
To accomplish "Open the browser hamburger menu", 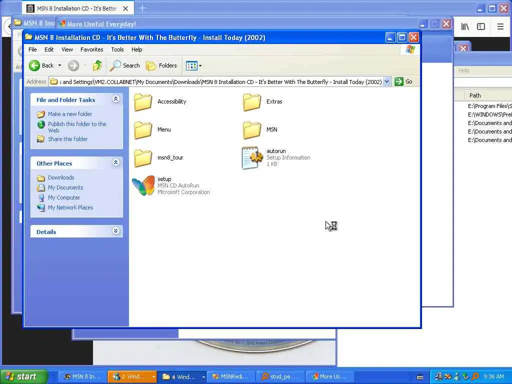I will point(500,27).
